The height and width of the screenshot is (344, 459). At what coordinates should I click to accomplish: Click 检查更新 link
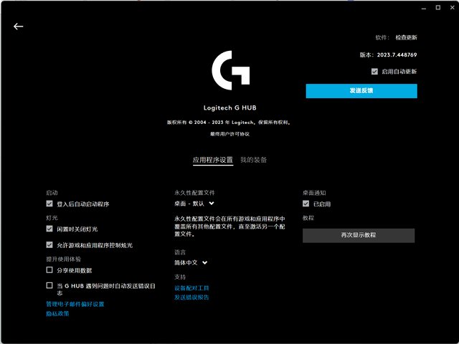pyautogui.click(x=407, y=37)
